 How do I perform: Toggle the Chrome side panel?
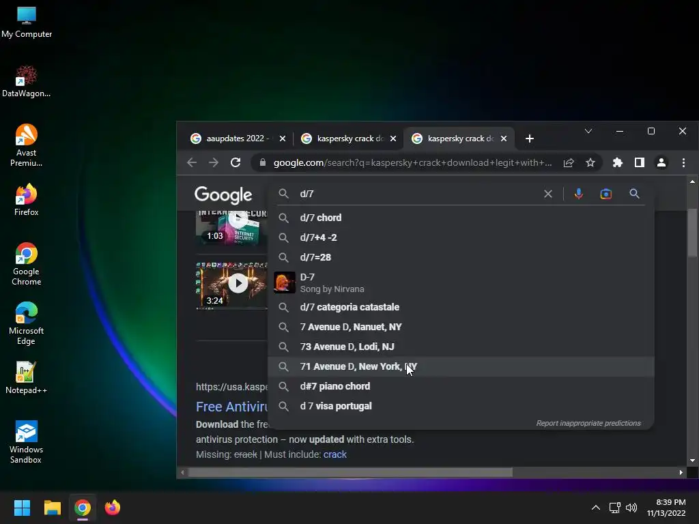pos(639,162)
